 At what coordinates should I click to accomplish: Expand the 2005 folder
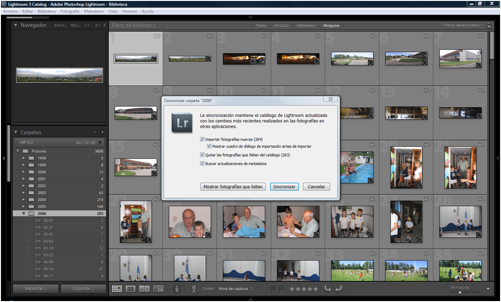click(x=24, y=206)
